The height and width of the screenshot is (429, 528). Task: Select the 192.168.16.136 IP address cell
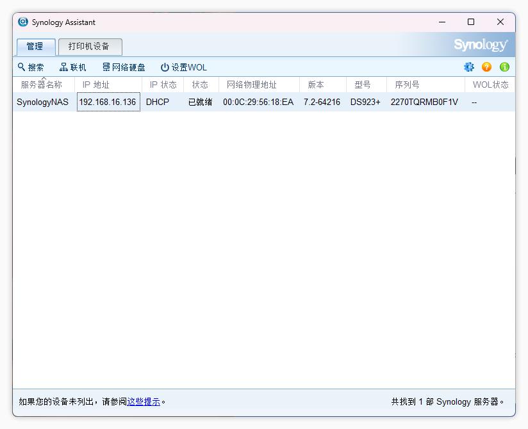tap(108, 102)
